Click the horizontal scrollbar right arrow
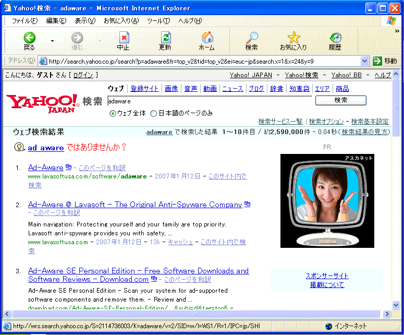Viewport: 404px width, 335px height. (386, 314)
